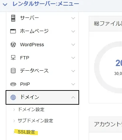Click the database cylinder icon
Screen dimensions: 122x140
pyautogui.click(x=13, y=71)
